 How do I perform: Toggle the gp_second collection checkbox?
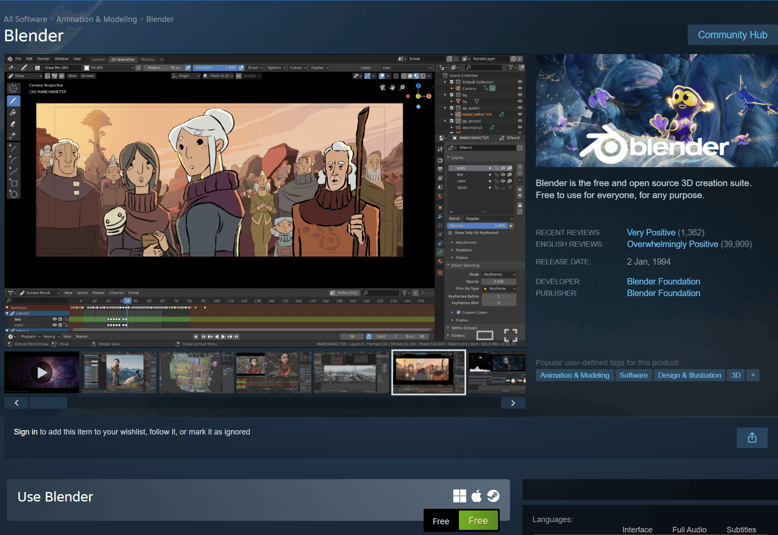[452, 121]
